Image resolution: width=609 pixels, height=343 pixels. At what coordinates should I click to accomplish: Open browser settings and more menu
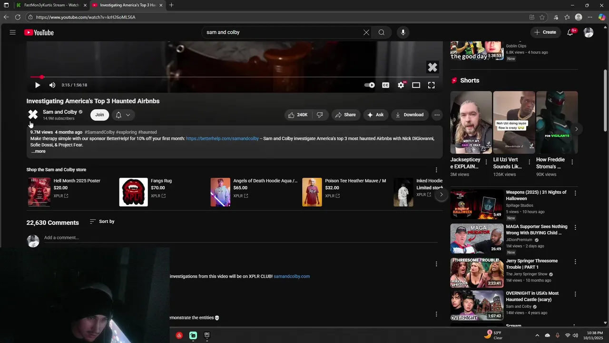click(590, 17)
